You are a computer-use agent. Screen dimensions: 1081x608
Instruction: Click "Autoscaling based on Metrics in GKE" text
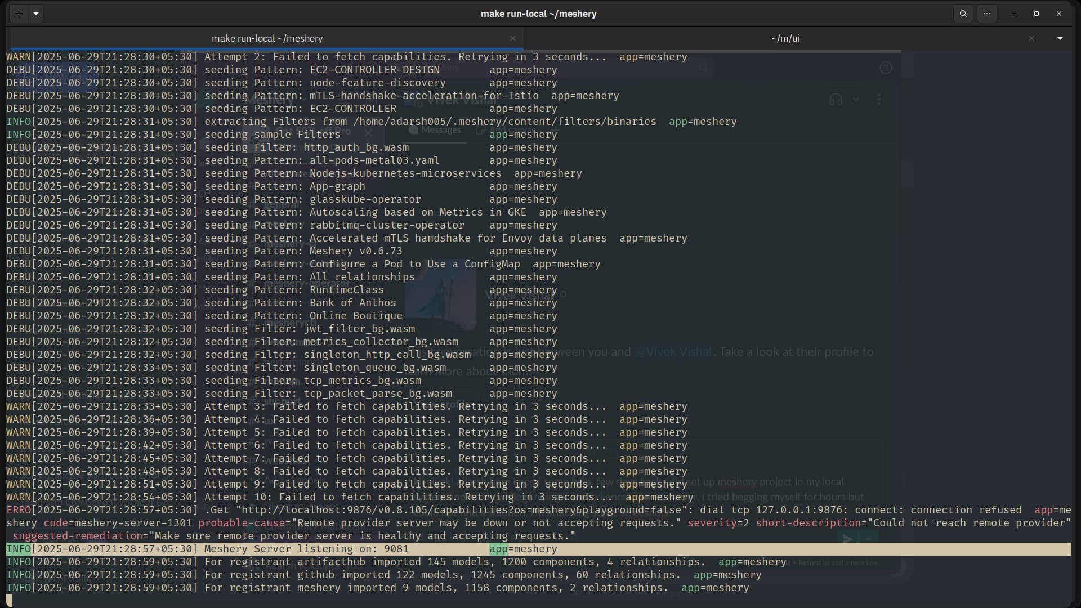[x=418, y=212]
